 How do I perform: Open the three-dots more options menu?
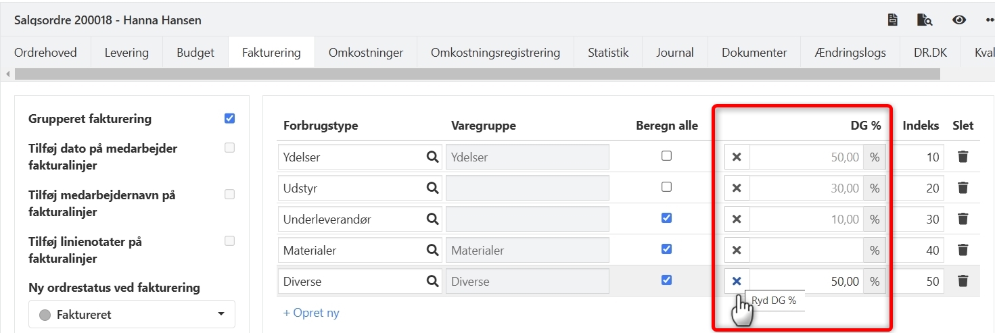pos(988,20)
